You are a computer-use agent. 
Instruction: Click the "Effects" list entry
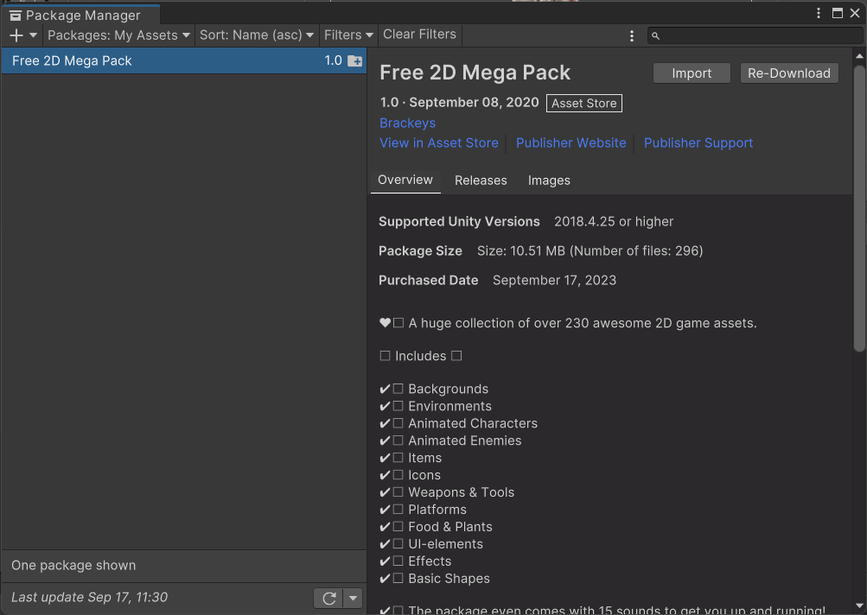(430, 561)
